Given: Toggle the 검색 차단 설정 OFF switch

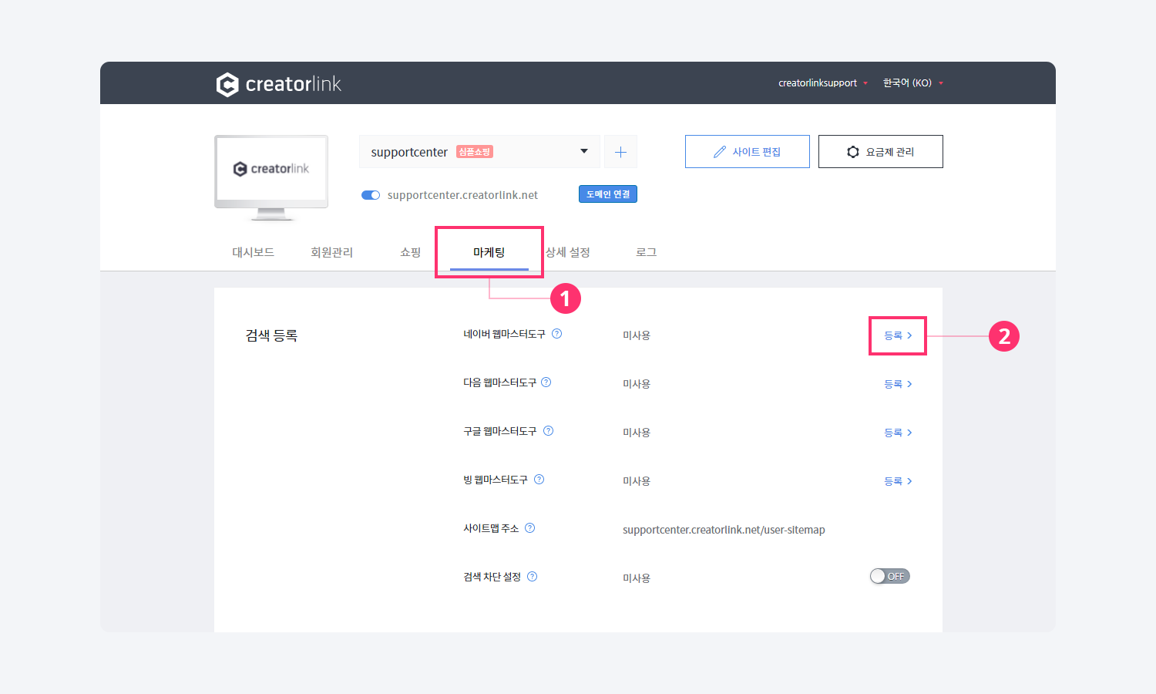Looking at the screenshot, I should click(x=889, y=576).
